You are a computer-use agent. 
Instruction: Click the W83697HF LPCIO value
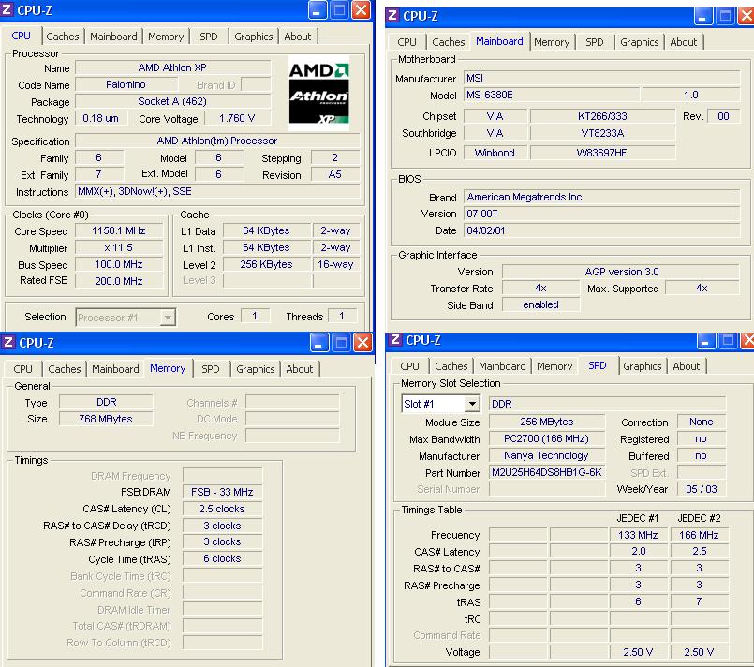(602, 153)
